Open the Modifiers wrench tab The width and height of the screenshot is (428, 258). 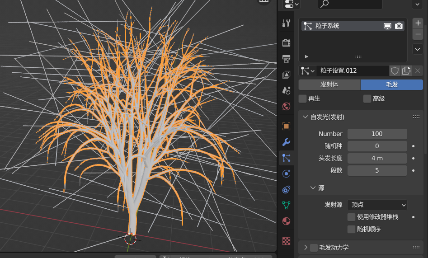pyautogui.click(x=286, y=142)
